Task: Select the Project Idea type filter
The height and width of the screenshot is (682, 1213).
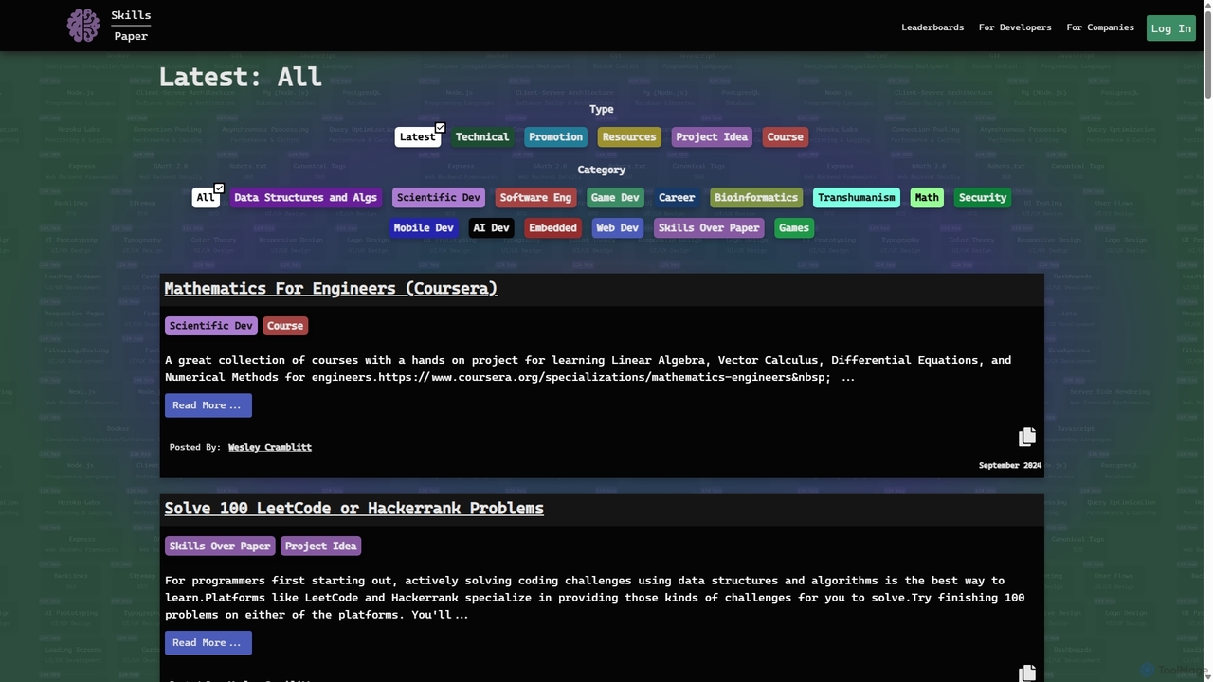Action: [712, 136]
